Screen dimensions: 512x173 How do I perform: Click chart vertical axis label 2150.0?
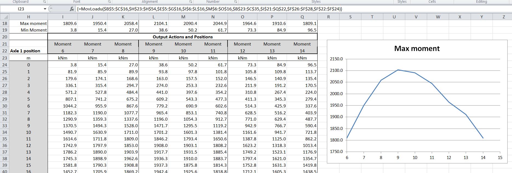[336, 59]
